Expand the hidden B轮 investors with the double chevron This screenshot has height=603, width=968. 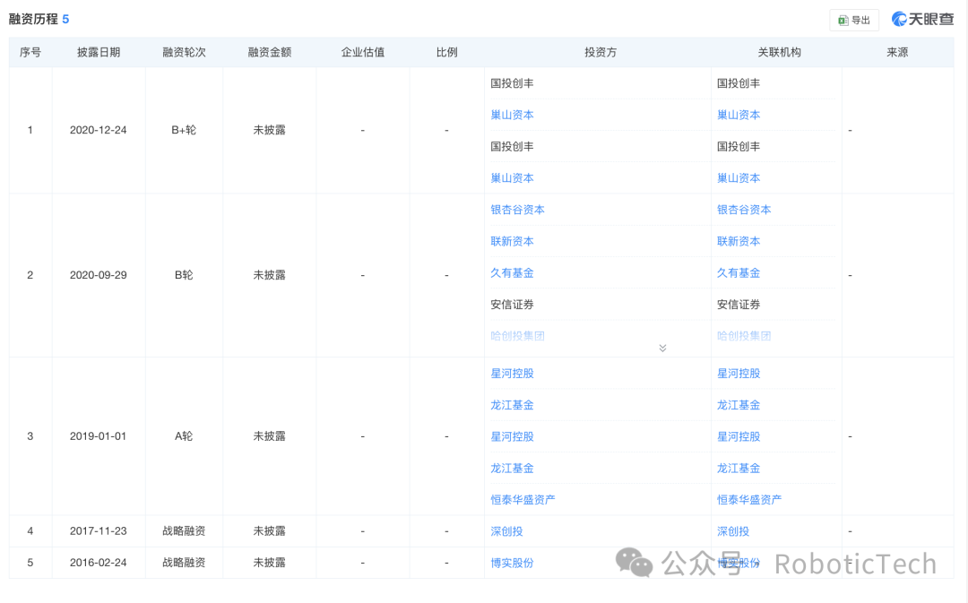point(662,347)
